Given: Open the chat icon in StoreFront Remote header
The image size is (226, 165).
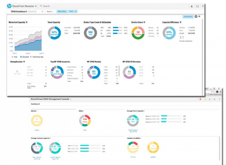Looking at the screenshot, I should coord(197,6).
